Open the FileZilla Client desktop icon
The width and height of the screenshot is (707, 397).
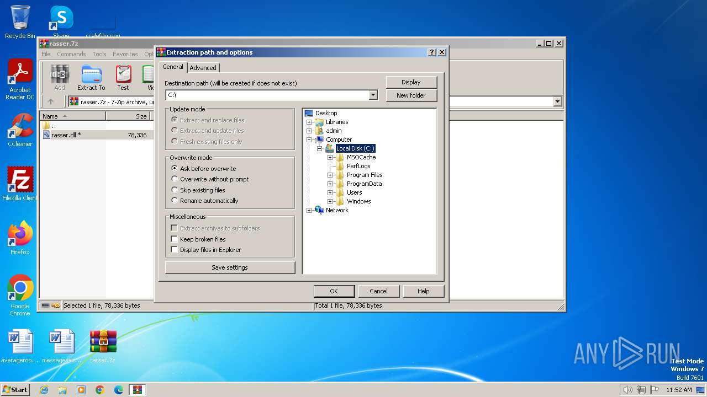tap(20, 184)
